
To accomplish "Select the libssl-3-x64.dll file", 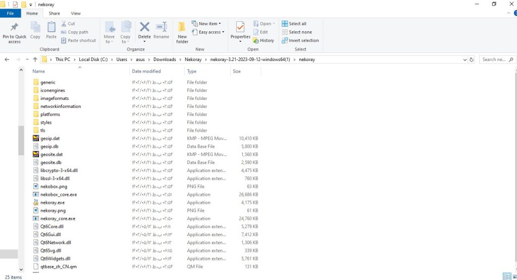I will (55, 179).
